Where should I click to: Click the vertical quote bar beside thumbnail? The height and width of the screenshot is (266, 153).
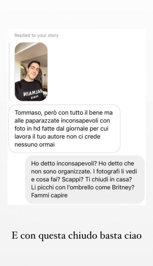click(9, 71)
